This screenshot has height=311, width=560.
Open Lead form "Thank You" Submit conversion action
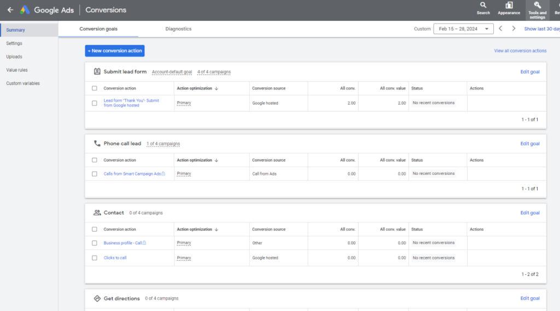(131, 103)
